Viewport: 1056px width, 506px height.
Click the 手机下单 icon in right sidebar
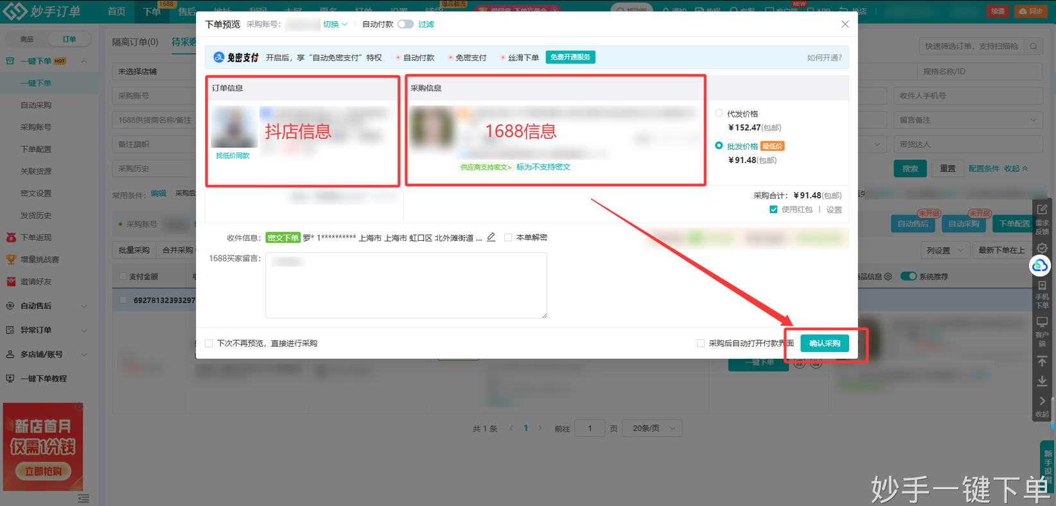tap(1042, 286)
